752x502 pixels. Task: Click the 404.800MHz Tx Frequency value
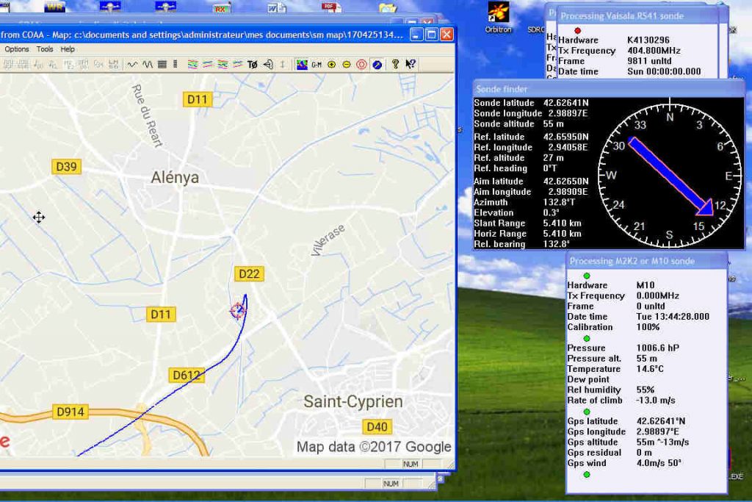pyautogui.click(x=654, y=51)
